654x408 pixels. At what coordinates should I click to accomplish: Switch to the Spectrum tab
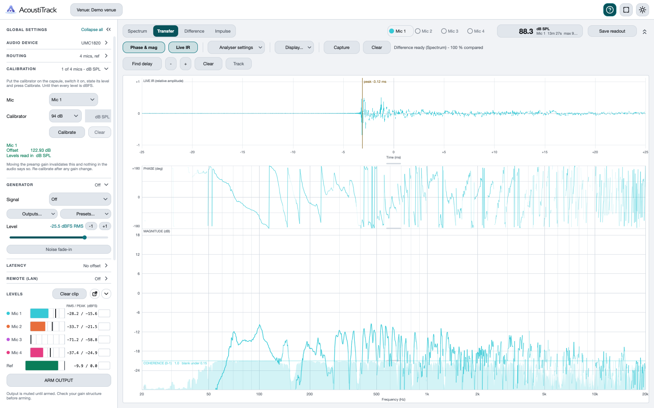click(x=137, y=31)
